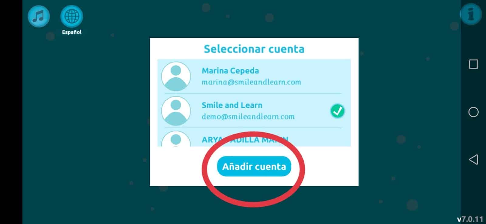Screen dimensions: 486x224
Task: Toggle the green checkmark on Smile and Learn
Action: pos(337,111)
